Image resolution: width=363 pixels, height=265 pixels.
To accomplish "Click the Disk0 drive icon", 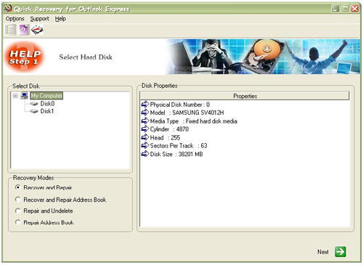I will pyautogui.click(x=34, y=104).
